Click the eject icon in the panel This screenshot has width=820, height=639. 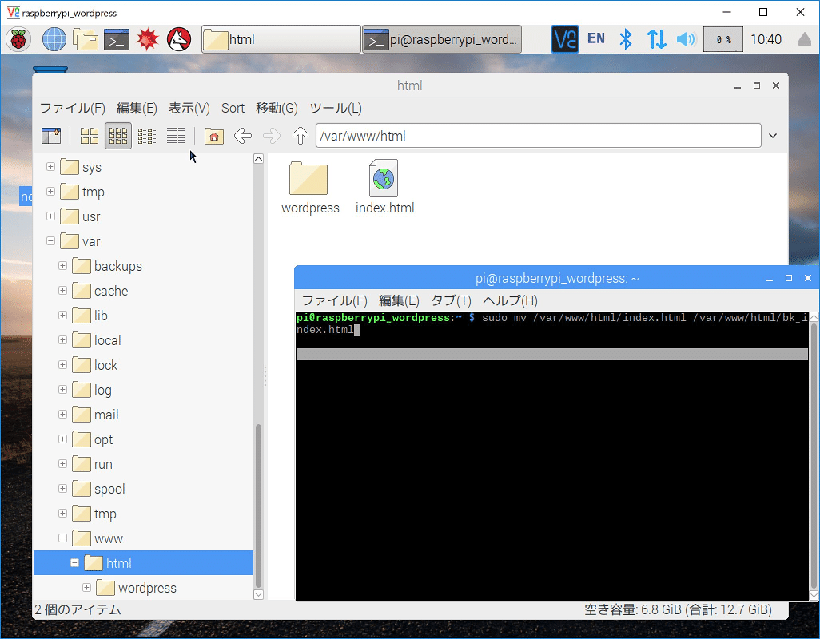805,39
